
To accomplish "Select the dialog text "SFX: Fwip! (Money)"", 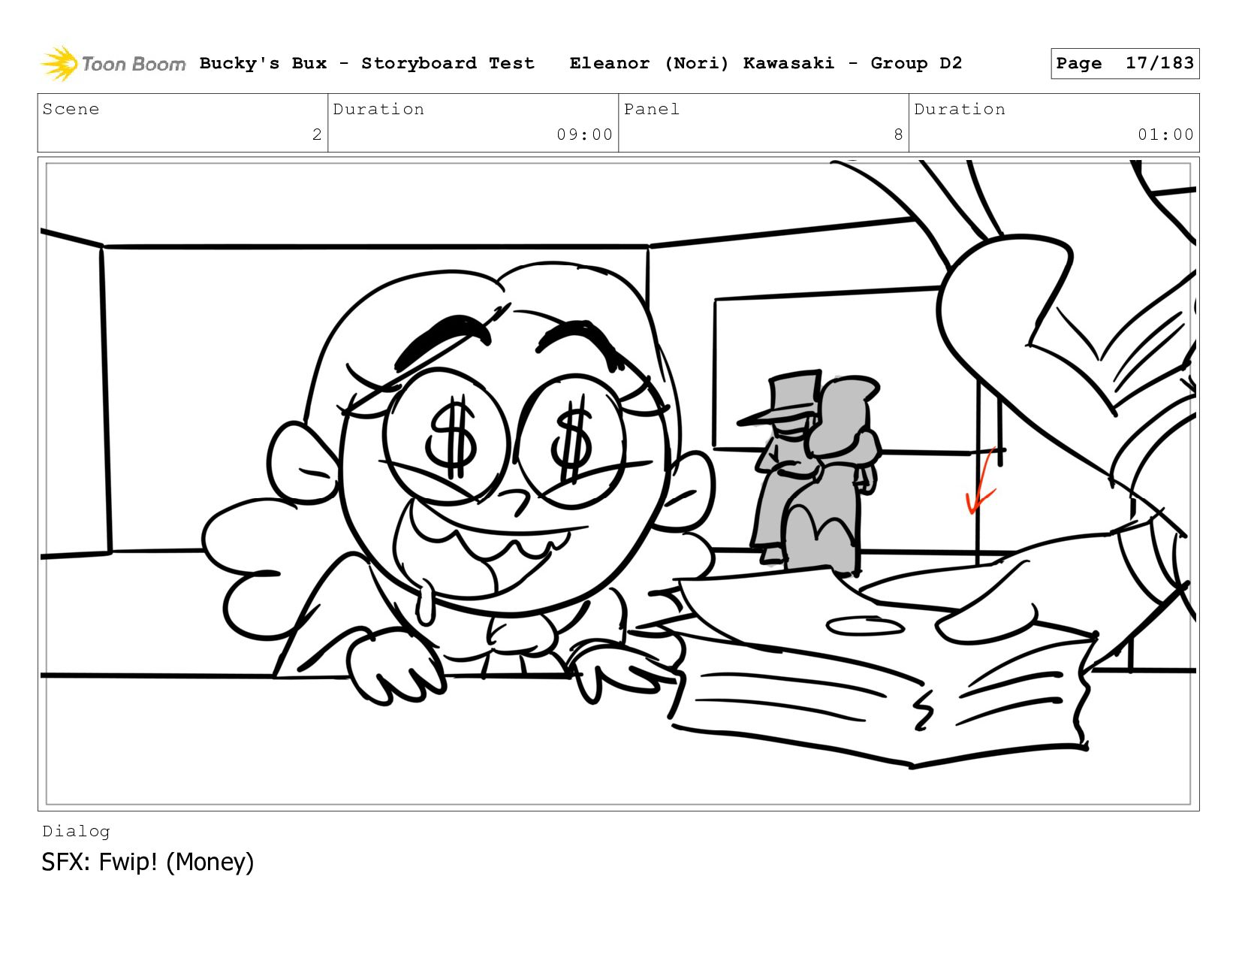I will 148,862.
